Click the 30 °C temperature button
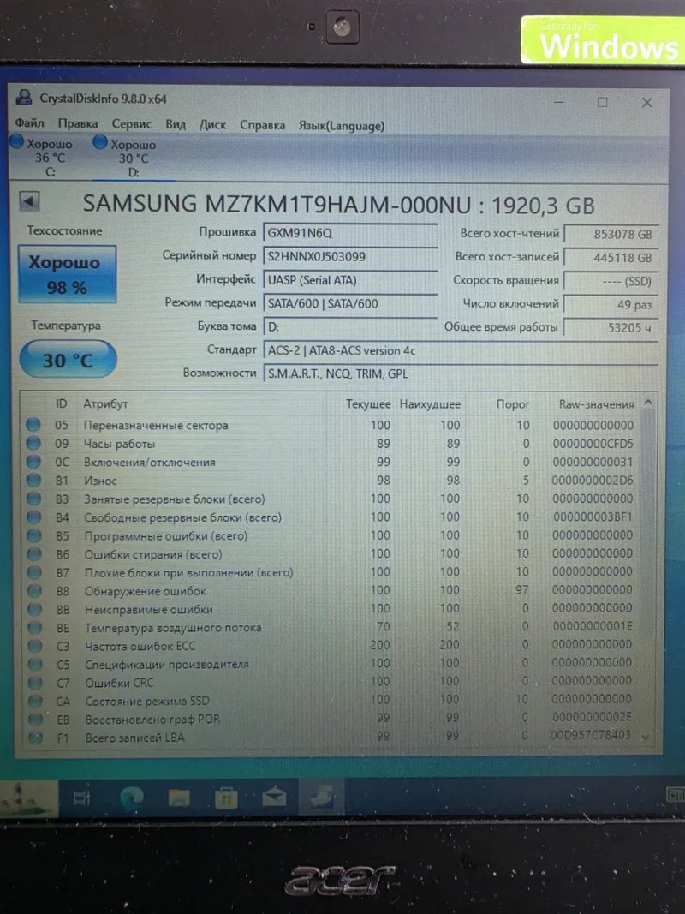This screenshot has height=914, width=685. click(68, 360)
